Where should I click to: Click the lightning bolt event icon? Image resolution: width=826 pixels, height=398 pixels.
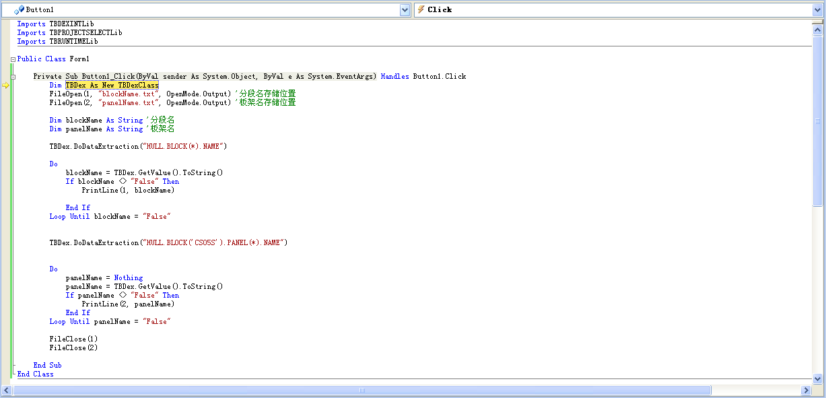421,9
